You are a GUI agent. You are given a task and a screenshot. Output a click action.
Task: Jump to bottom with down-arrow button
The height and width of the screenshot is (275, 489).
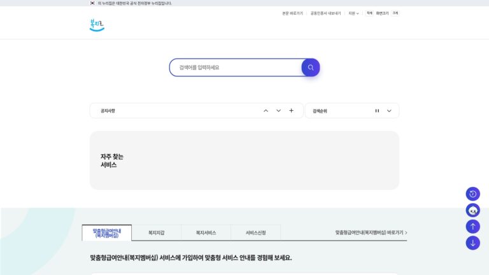(x=473, y=243)
